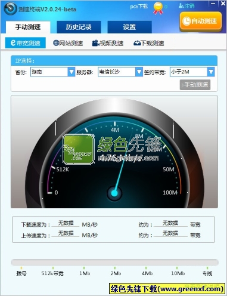The image size is (227, 296).
Task: Click the speedometer needle hub
Action: (114, 193)
